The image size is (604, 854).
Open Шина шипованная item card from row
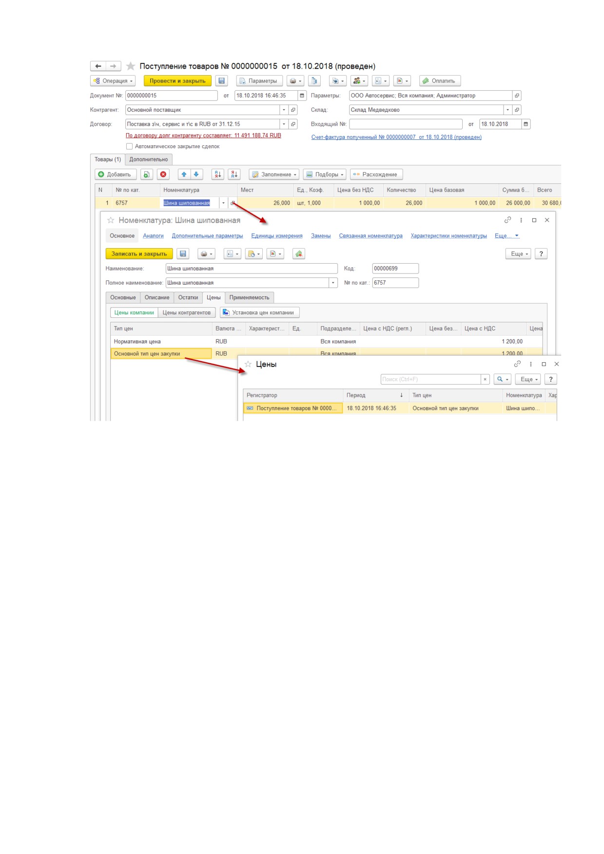click(x=233, y=203)
